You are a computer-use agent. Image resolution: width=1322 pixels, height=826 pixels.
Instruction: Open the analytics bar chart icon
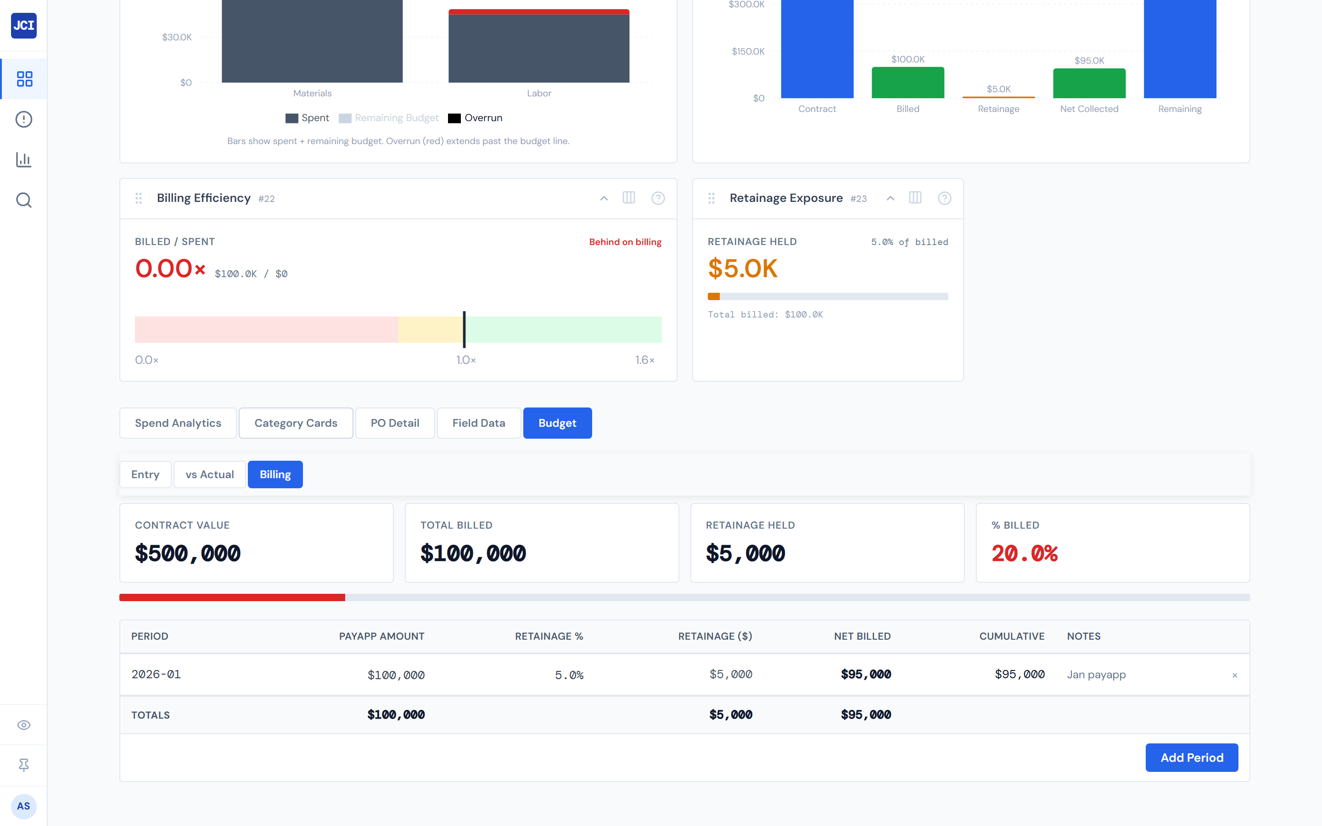pyautogui.click(x=23, y=160)
